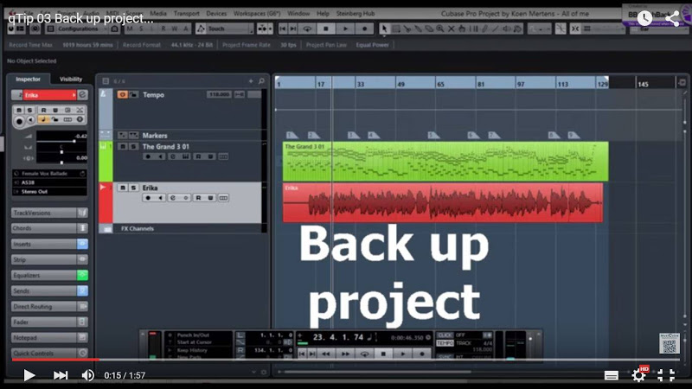This screenshot has height=389, width=692.
Task: Adjust the Erika inspector volume fader
Action: [x=74, y=141]
